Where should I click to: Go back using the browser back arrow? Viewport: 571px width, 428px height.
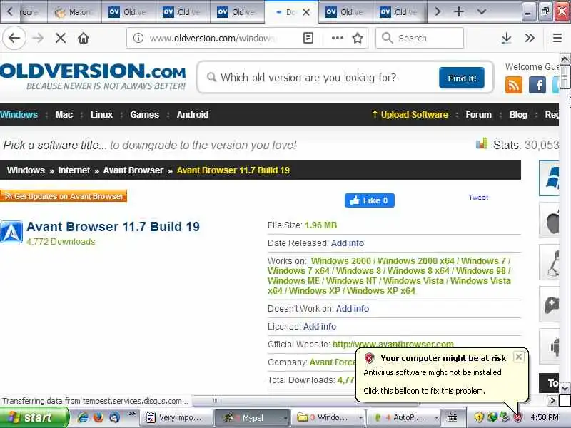click(14, 38)
